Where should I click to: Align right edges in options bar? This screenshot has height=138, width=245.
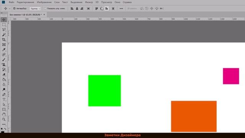(82, 8)
